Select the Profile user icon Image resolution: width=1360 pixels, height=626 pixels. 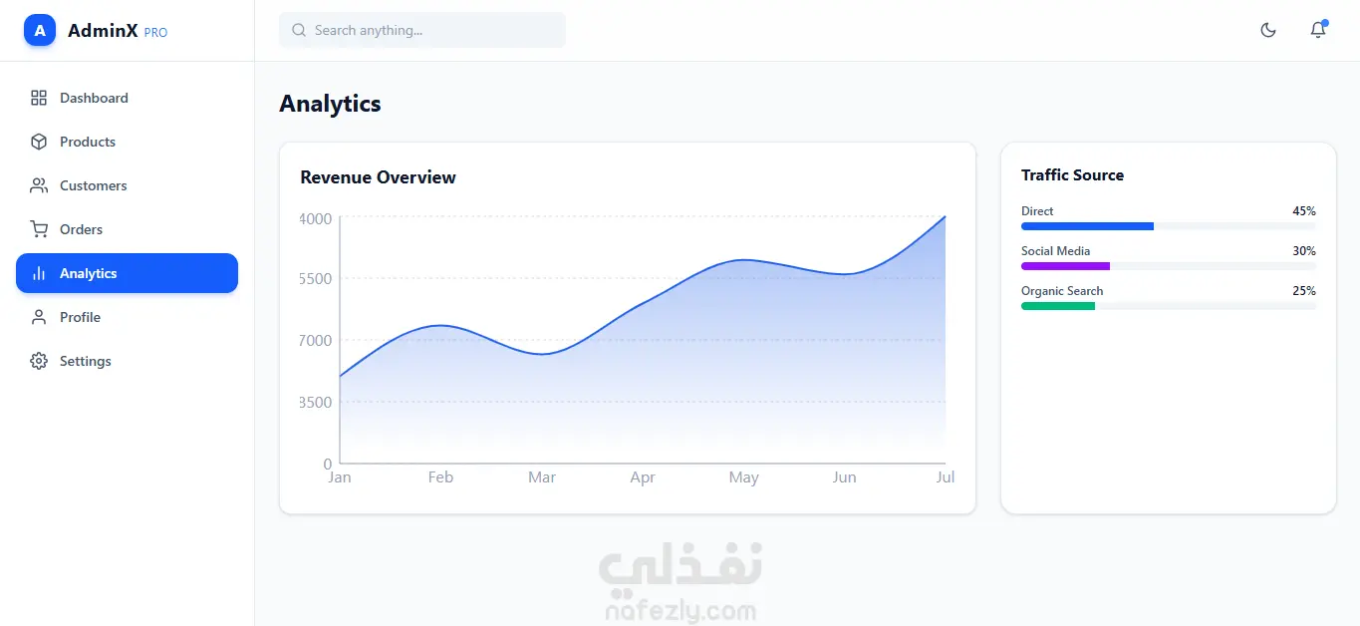39,317
